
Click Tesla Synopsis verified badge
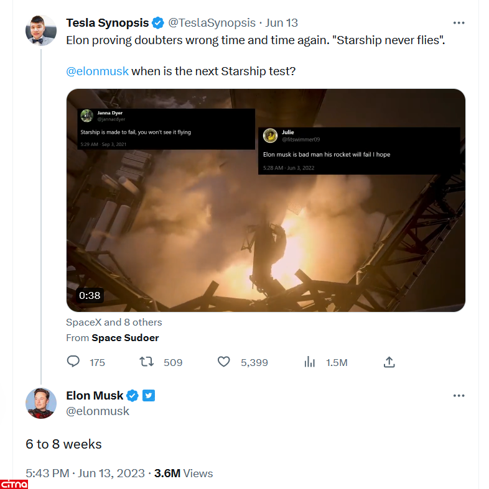click(x=158, y=23)
